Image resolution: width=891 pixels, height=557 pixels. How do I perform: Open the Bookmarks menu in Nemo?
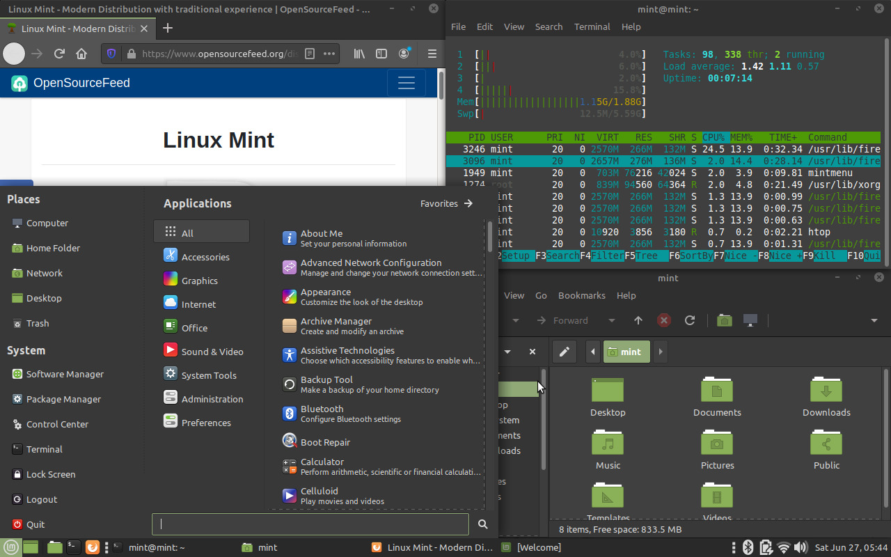[581, 295]
